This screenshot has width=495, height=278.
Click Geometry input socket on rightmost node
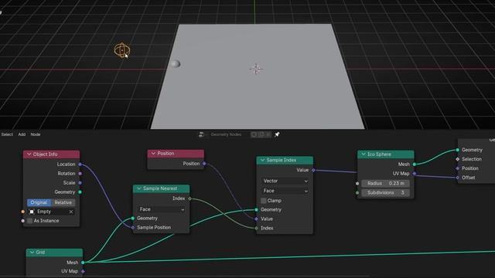(x=458, y=150)
